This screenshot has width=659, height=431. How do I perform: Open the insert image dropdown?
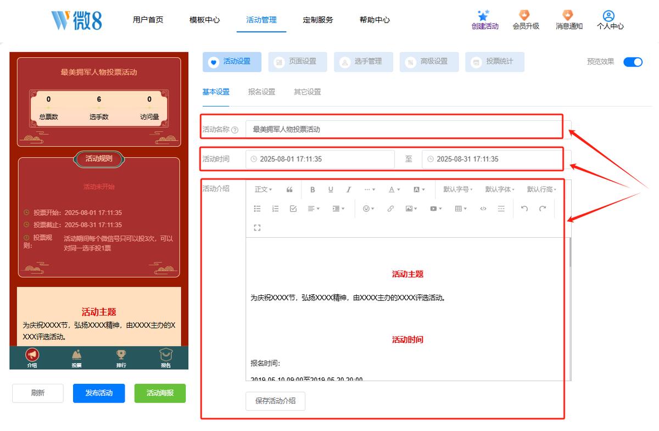click(x=411, y=209)
